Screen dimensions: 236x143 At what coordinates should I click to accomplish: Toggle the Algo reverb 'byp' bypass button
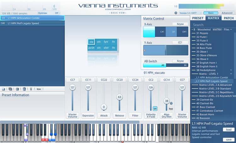tap(171, 108)
